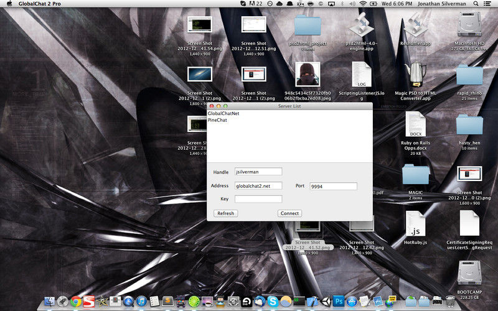
Task: Open Trash in the dock
Action: tap(450, 302)
